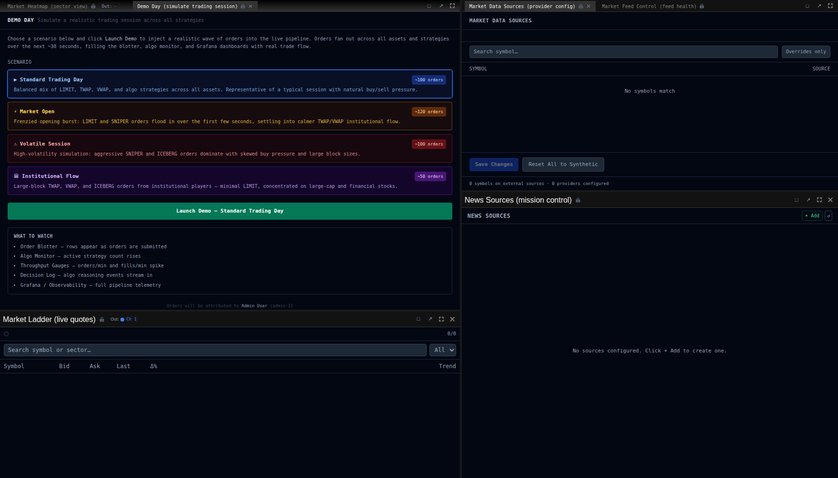Refresh the News Sources list
This screenshot has height=478, width=838.
tap(828, 216)
